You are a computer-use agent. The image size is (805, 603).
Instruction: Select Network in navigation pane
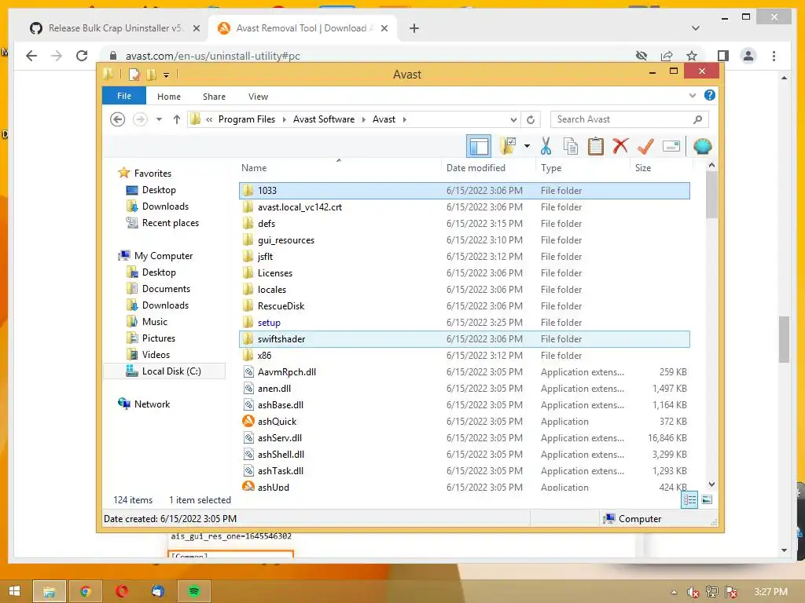(x=152, y=404)
